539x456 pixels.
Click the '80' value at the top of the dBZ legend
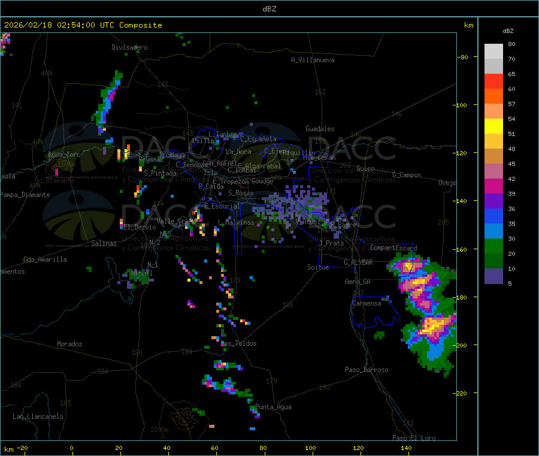click(511, 44)
